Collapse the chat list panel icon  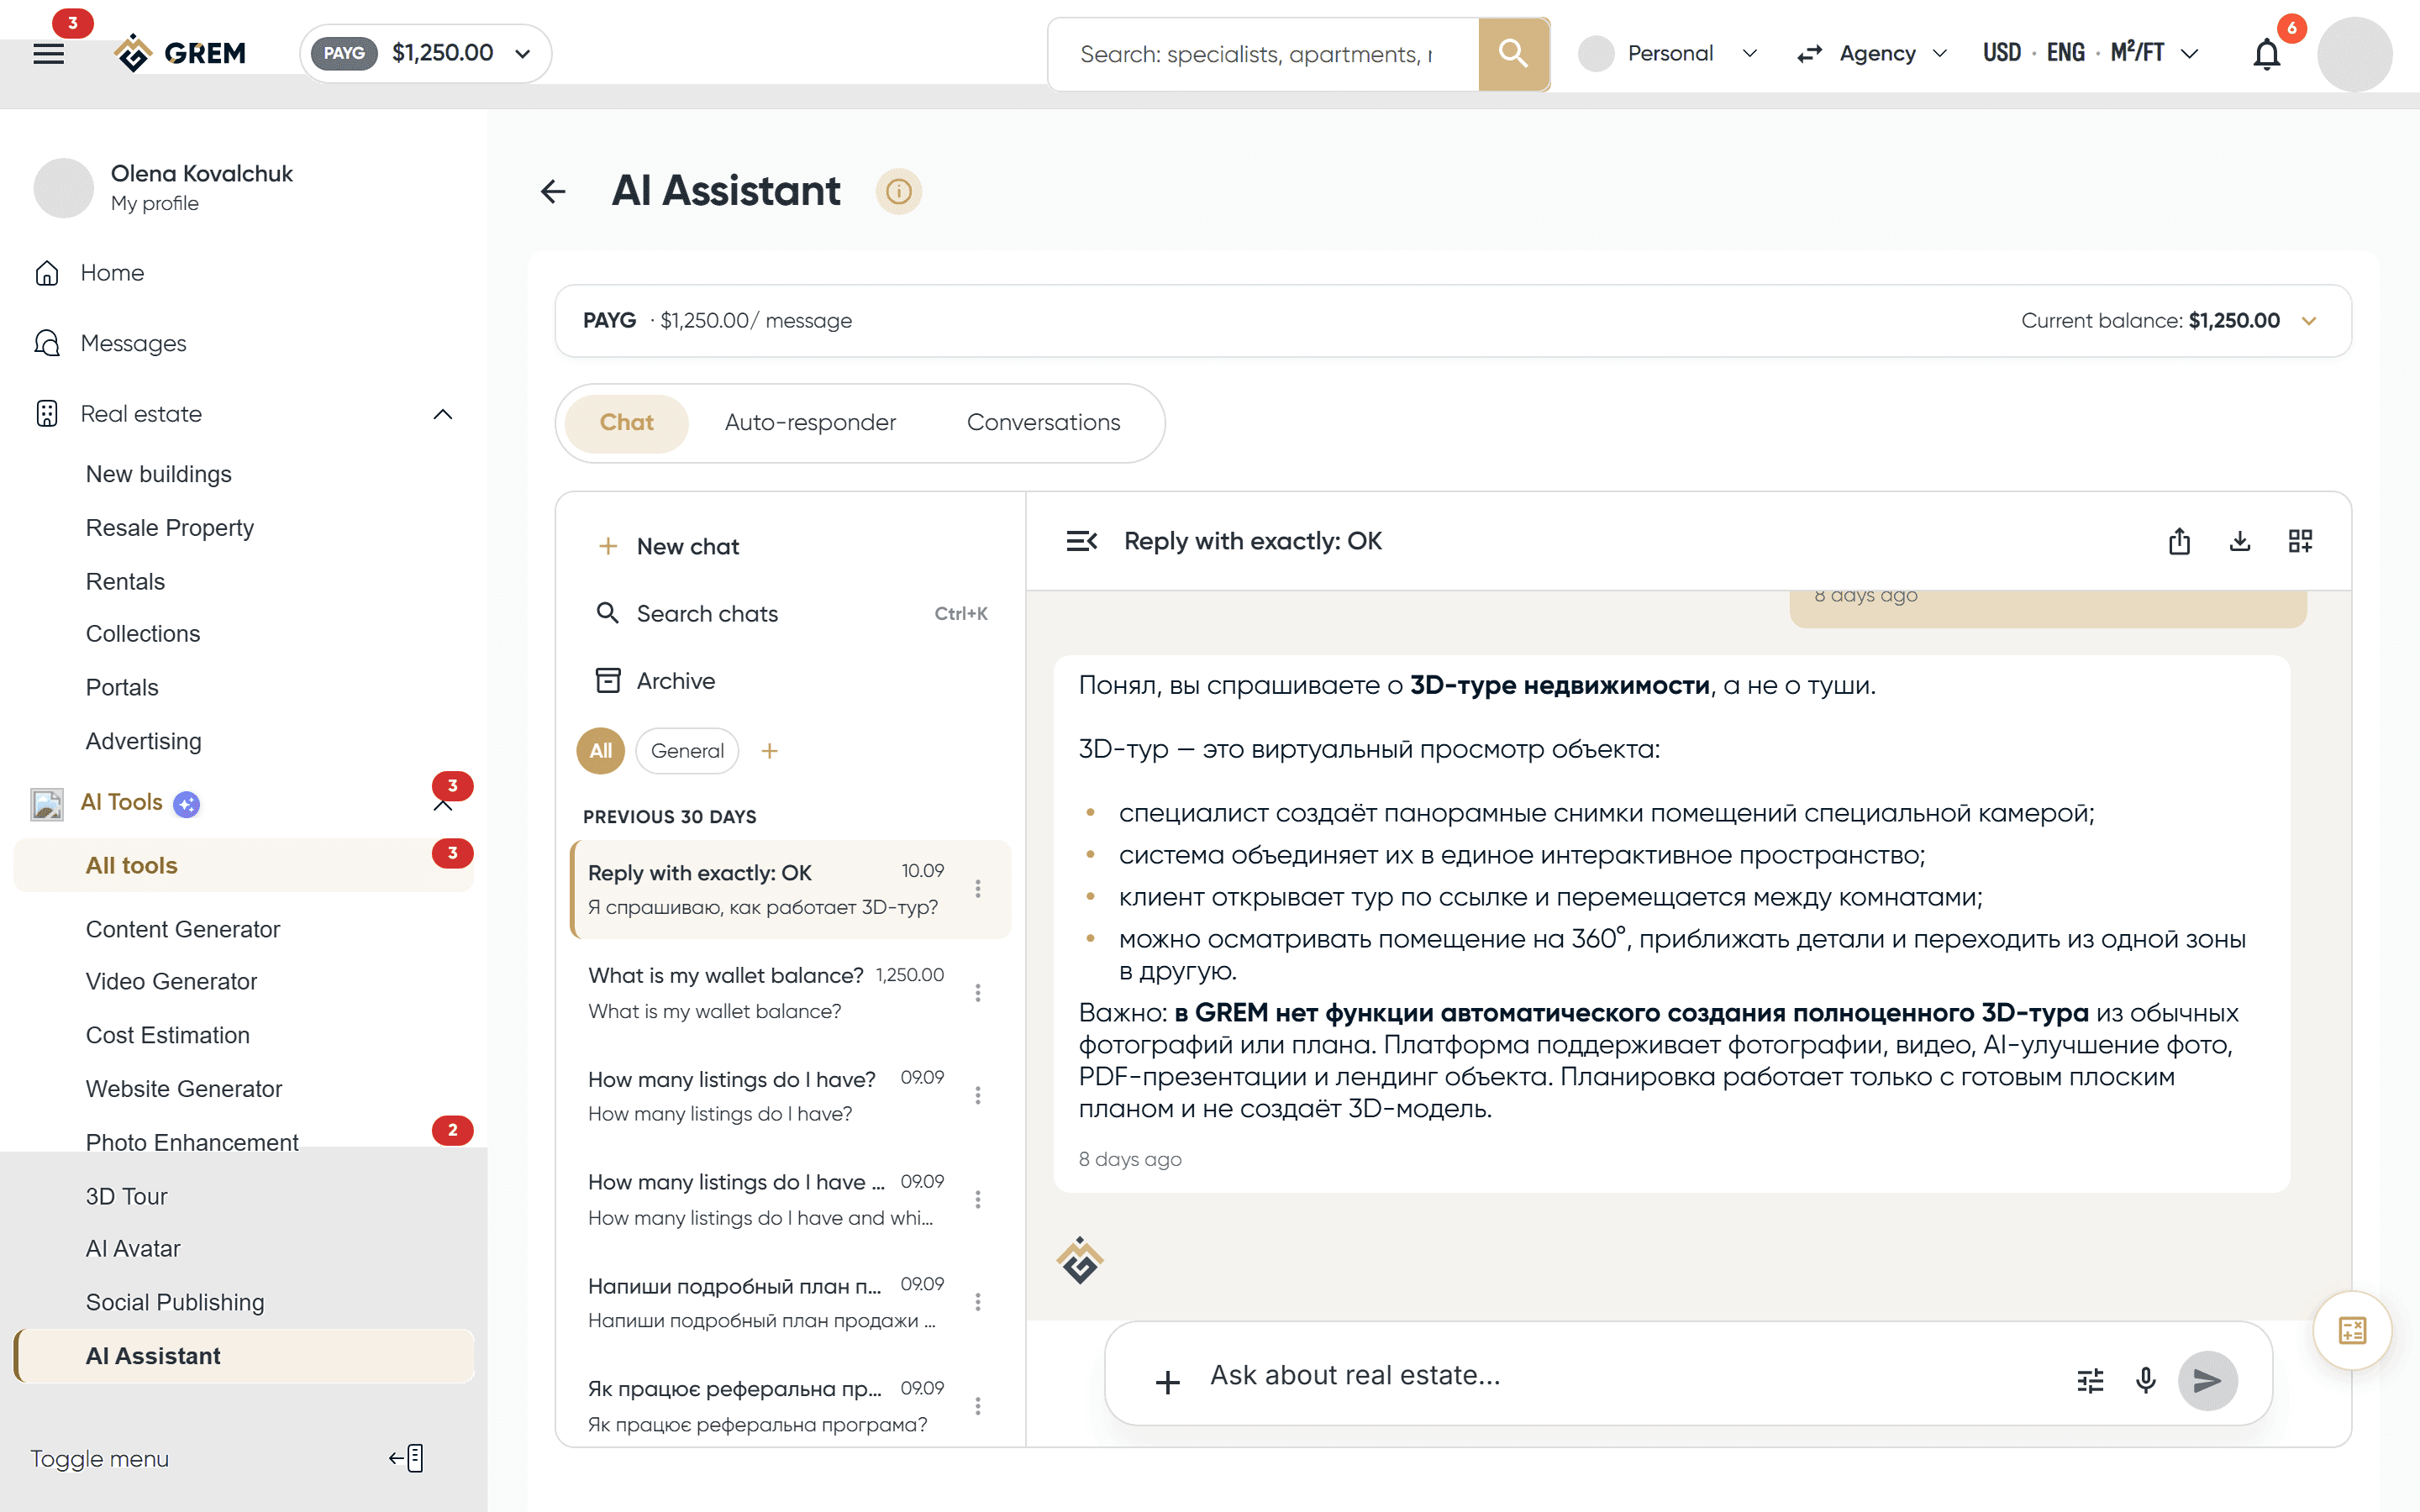point(1081,541)
